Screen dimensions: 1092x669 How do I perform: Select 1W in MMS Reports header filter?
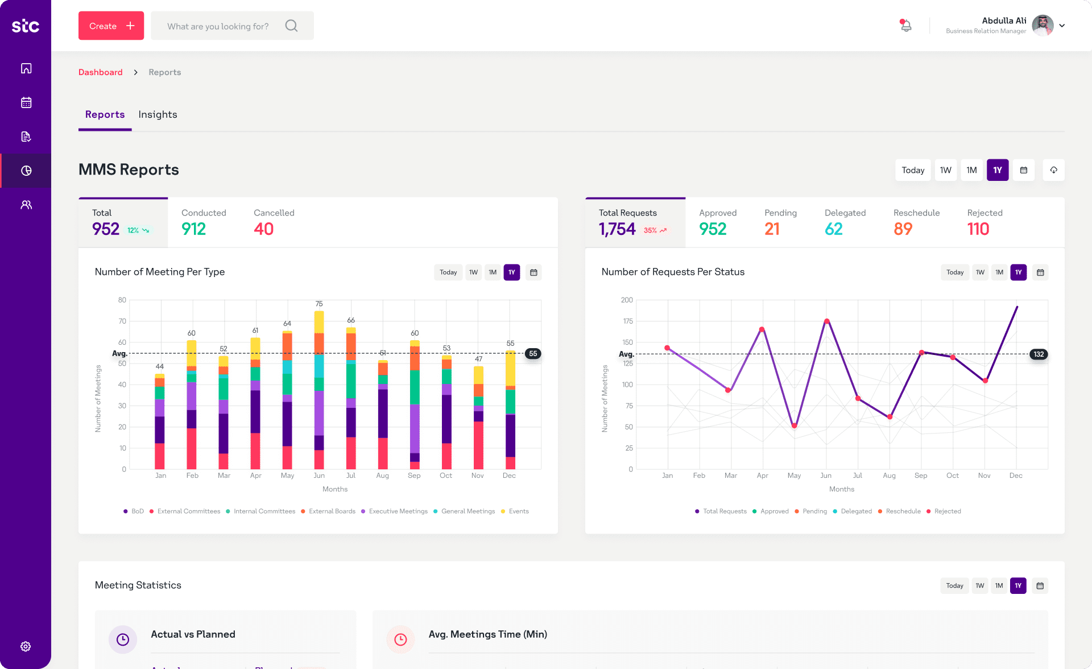click(945, 170)
